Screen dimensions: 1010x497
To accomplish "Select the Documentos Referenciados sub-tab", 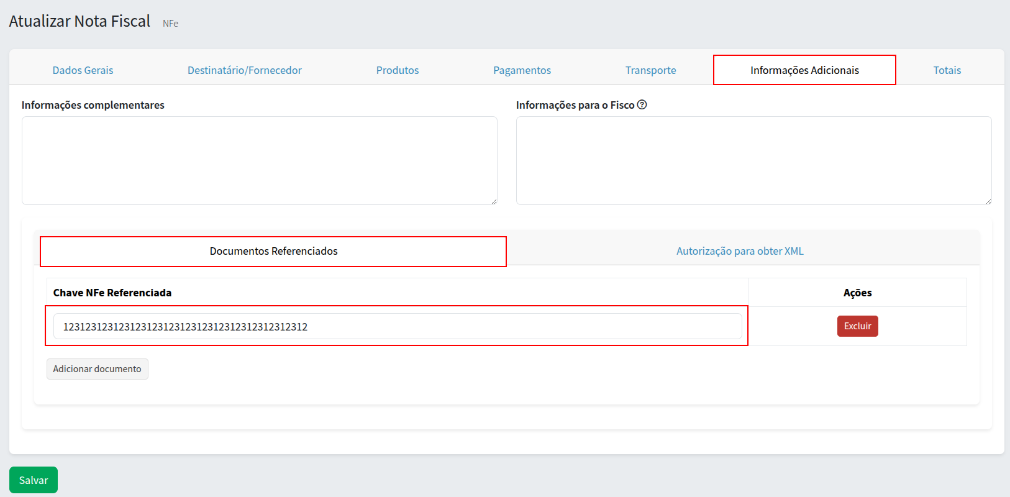I will pyautogui.click(x=273, y=251).
